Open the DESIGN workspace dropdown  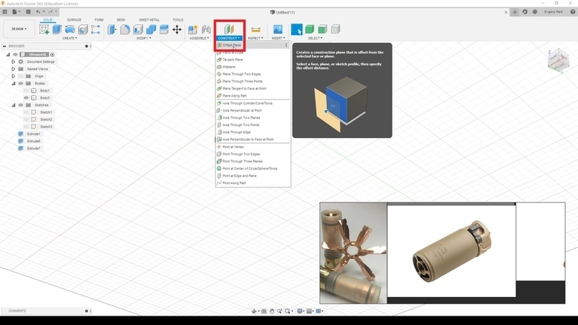19,29
